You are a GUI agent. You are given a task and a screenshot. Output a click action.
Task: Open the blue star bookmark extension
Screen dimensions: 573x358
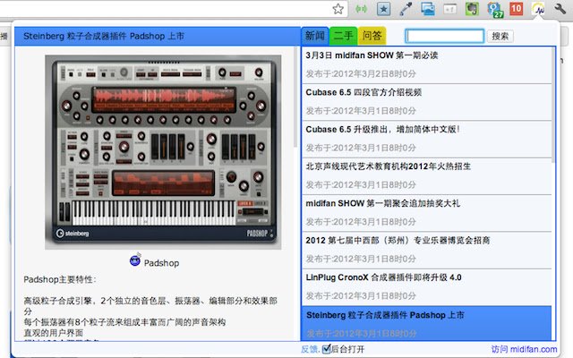click(x=383, y=9)
